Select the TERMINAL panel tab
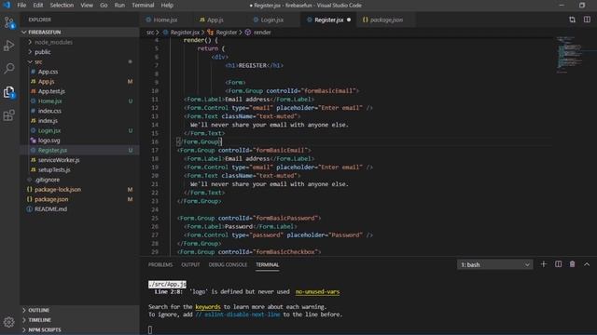Viewport: 597px width, 335px height. click(x=268, y=264)
